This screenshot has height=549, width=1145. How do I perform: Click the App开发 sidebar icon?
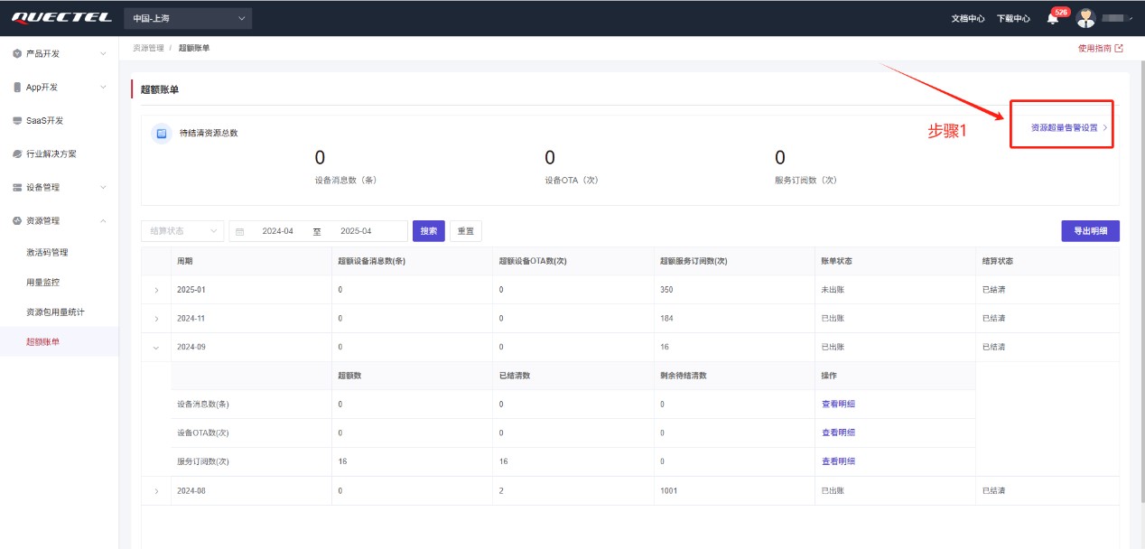(x=17, y=88)
